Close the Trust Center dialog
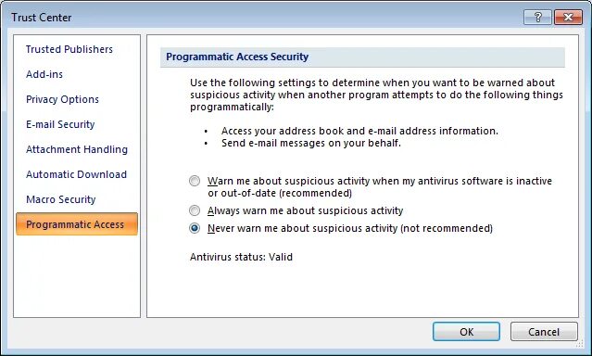 (x=568, y=18)
